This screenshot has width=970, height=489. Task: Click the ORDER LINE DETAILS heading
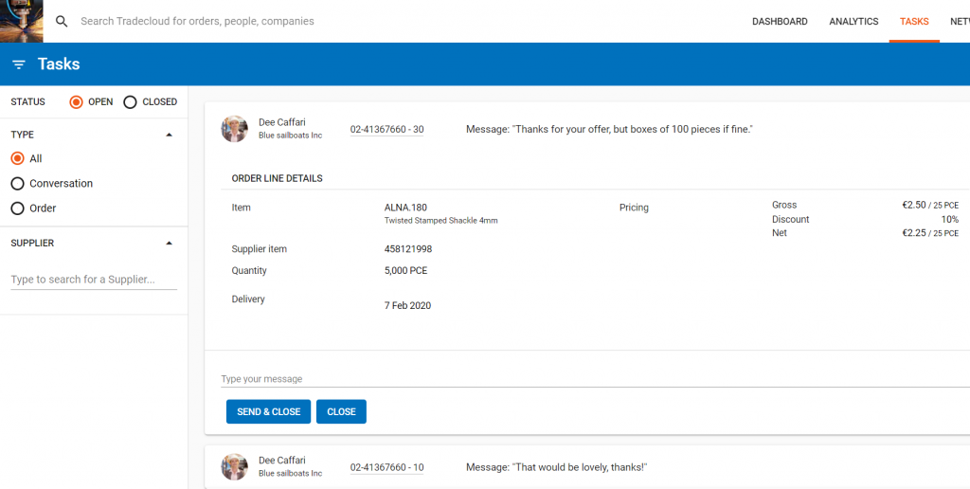click(278, 178)
